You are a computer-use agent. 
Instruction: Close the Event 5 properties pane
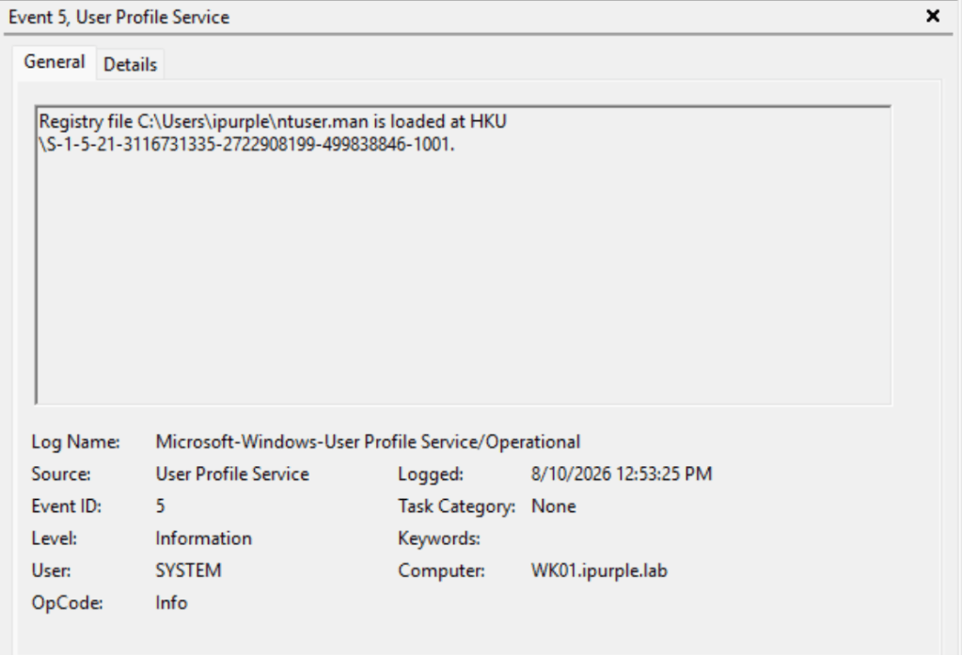pyautogui.click(x=933, y=16)
